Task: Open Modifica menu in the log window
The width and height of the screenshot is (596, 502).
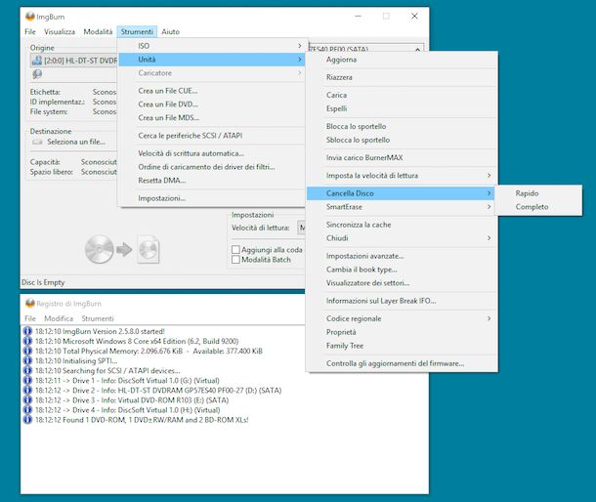Action: click(59, 318)
